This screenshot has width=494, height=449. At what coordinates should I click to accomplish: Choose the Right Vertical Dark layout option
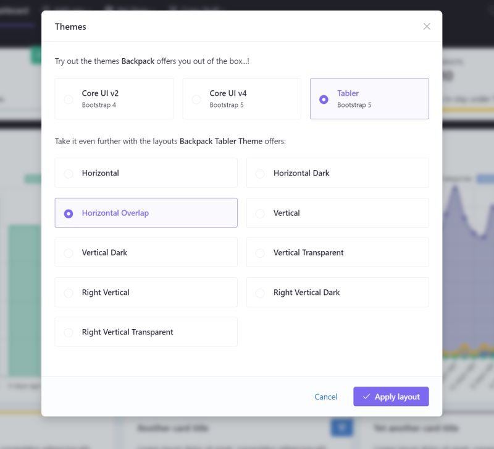pyautogui.click(x=260, y=292)
